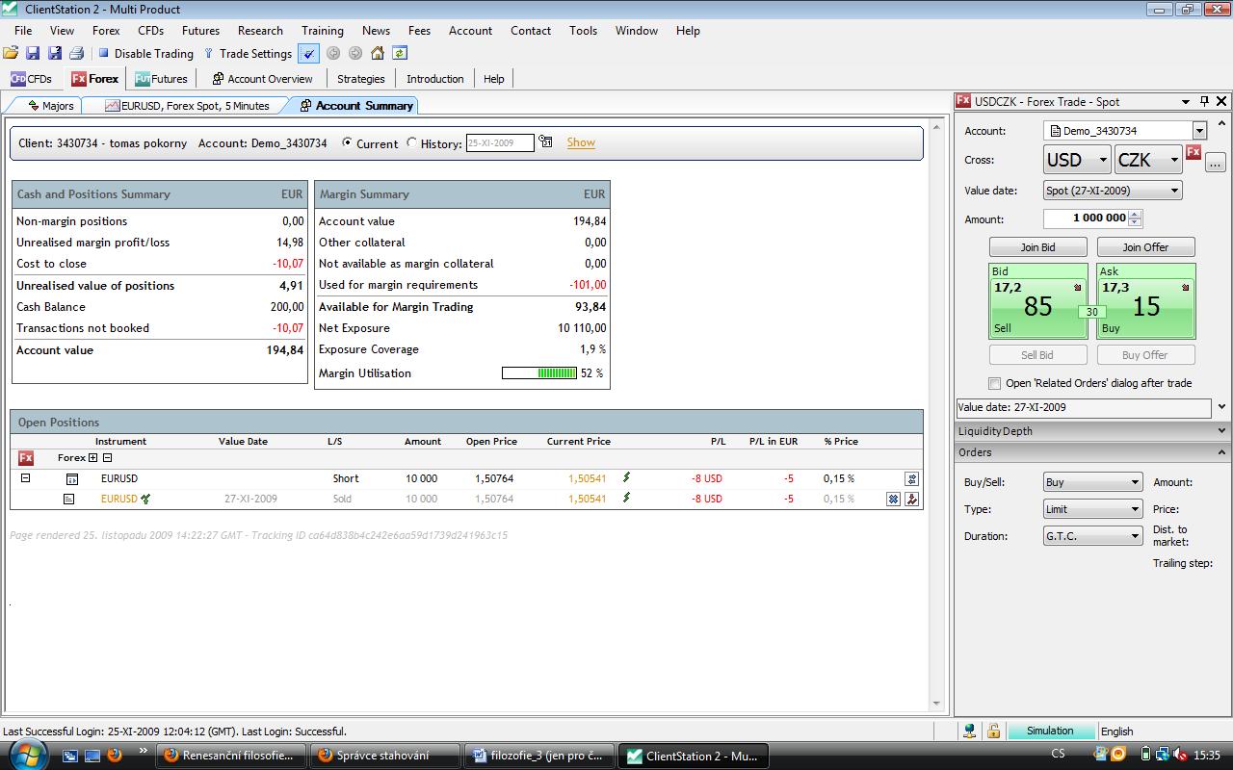This screenshot has height=770, width=1233.
Task: Collapse the EURUSD Short position row
Action: [x=26, y=477]
